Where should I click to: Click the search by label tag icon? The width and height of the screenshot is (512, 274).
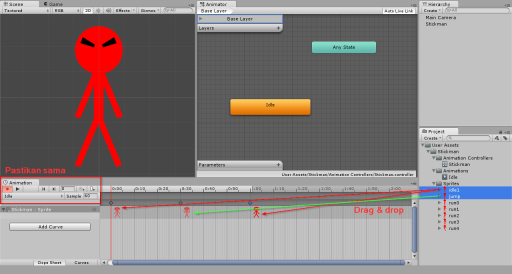click(505, 138)
